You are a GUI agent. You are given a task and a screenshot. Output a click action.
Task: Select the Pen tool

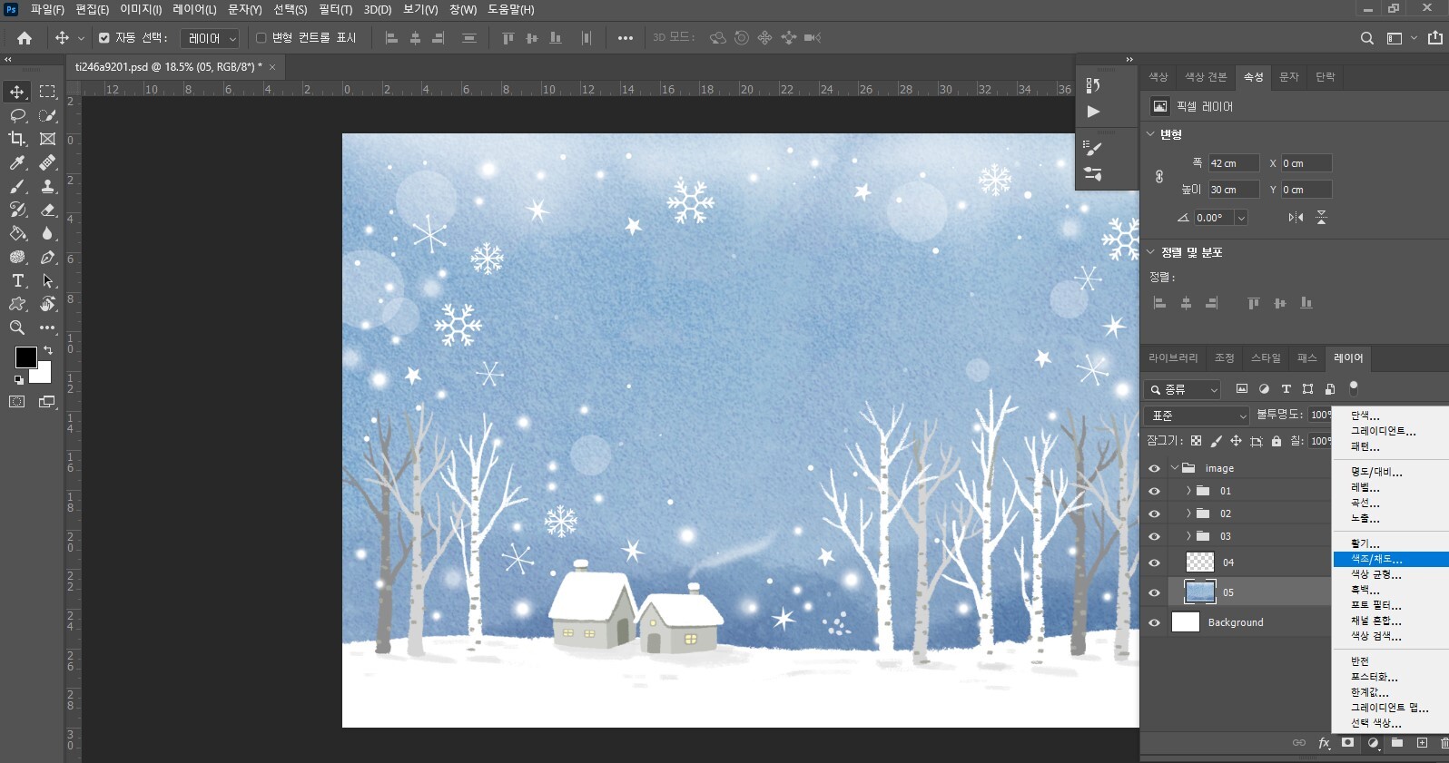tap(48, 257)
